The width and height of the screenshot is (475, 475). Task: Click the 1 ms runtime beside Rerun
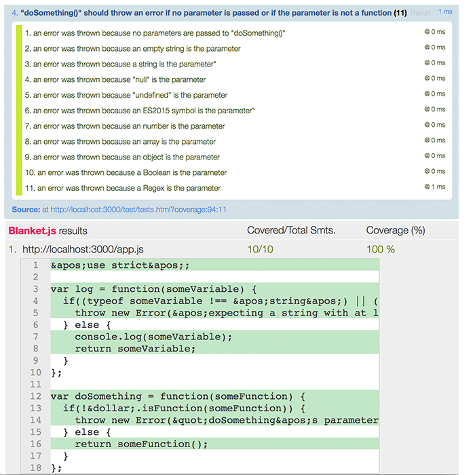point(445,12)
